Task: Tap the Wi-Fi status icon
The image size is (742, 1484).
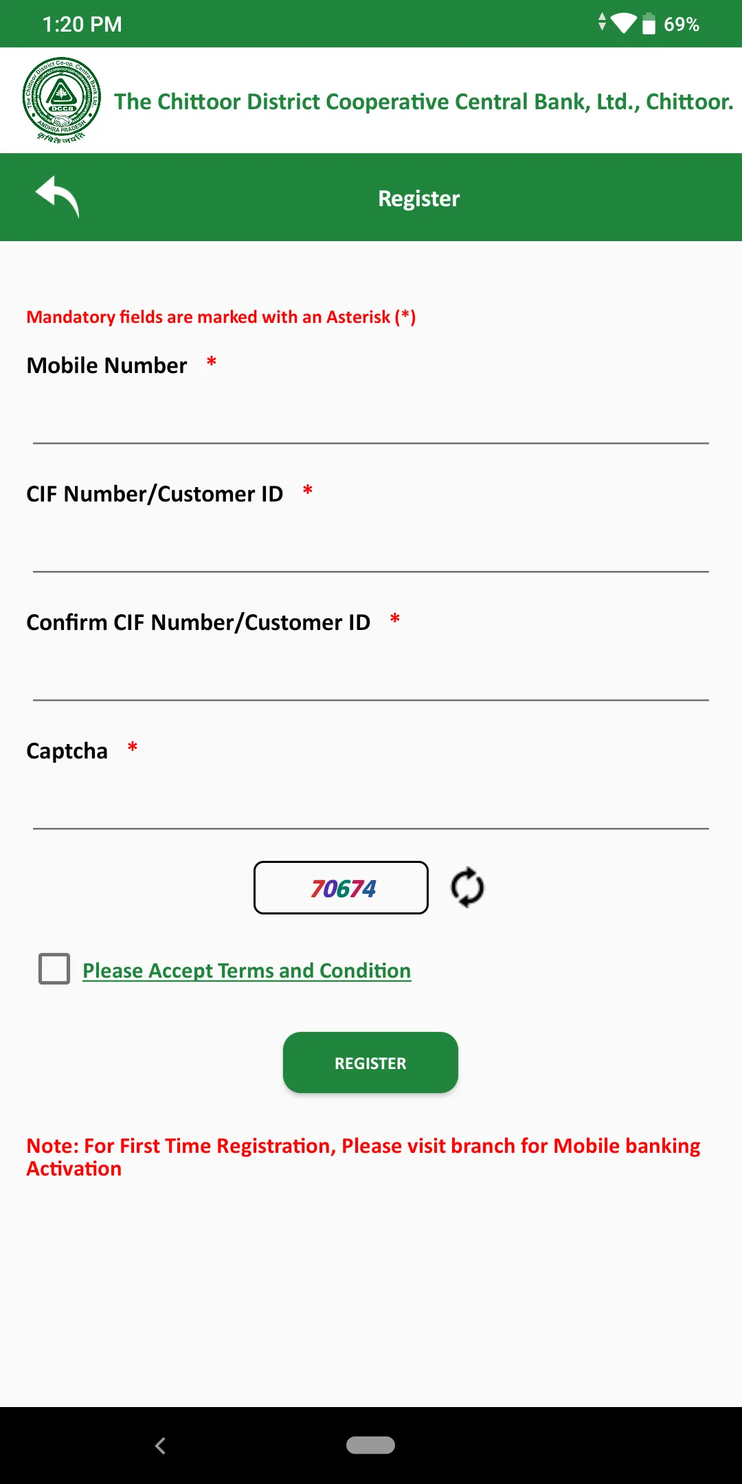Action: (x=623, y=23)
